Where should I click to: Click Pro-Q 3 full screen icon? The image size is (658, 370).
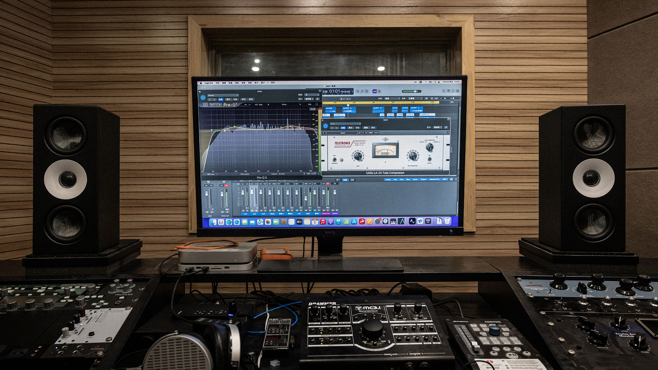click(x=317, y=104)
